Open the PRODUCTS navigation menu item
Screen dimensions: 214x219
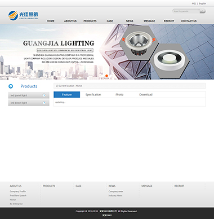(x=90, y=21)
